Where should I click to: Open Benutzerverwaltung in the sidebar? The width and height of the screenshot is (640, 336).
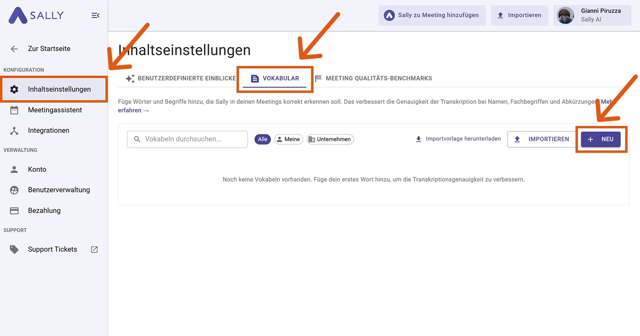(x=54, y=190)
